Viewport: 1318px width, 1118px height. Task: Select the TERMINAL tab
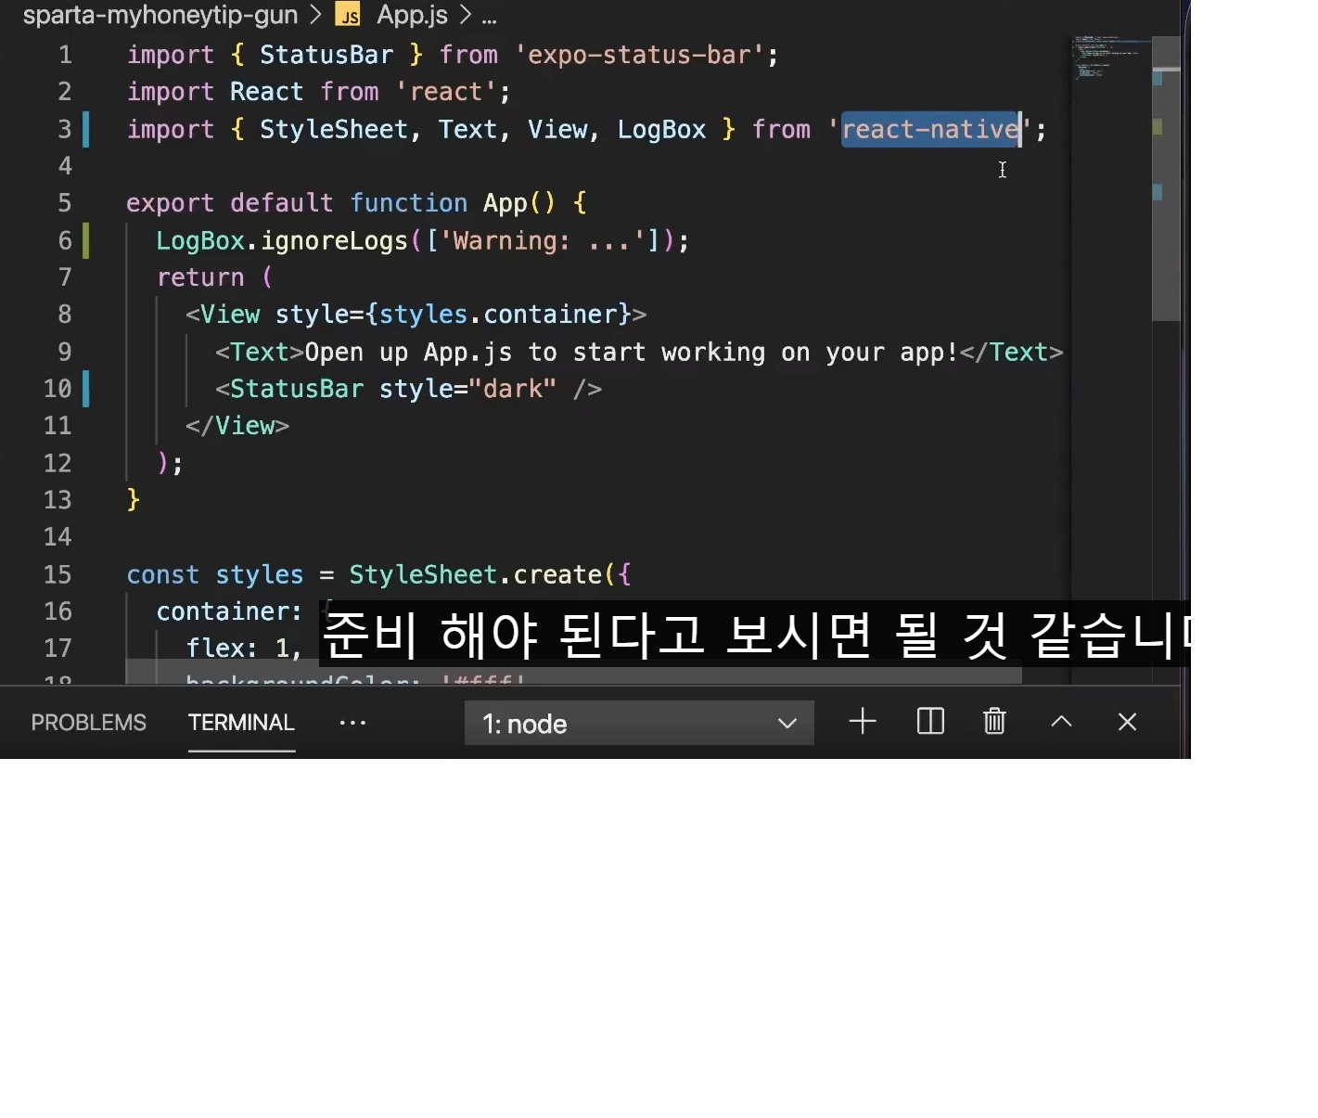click(241, 723)
